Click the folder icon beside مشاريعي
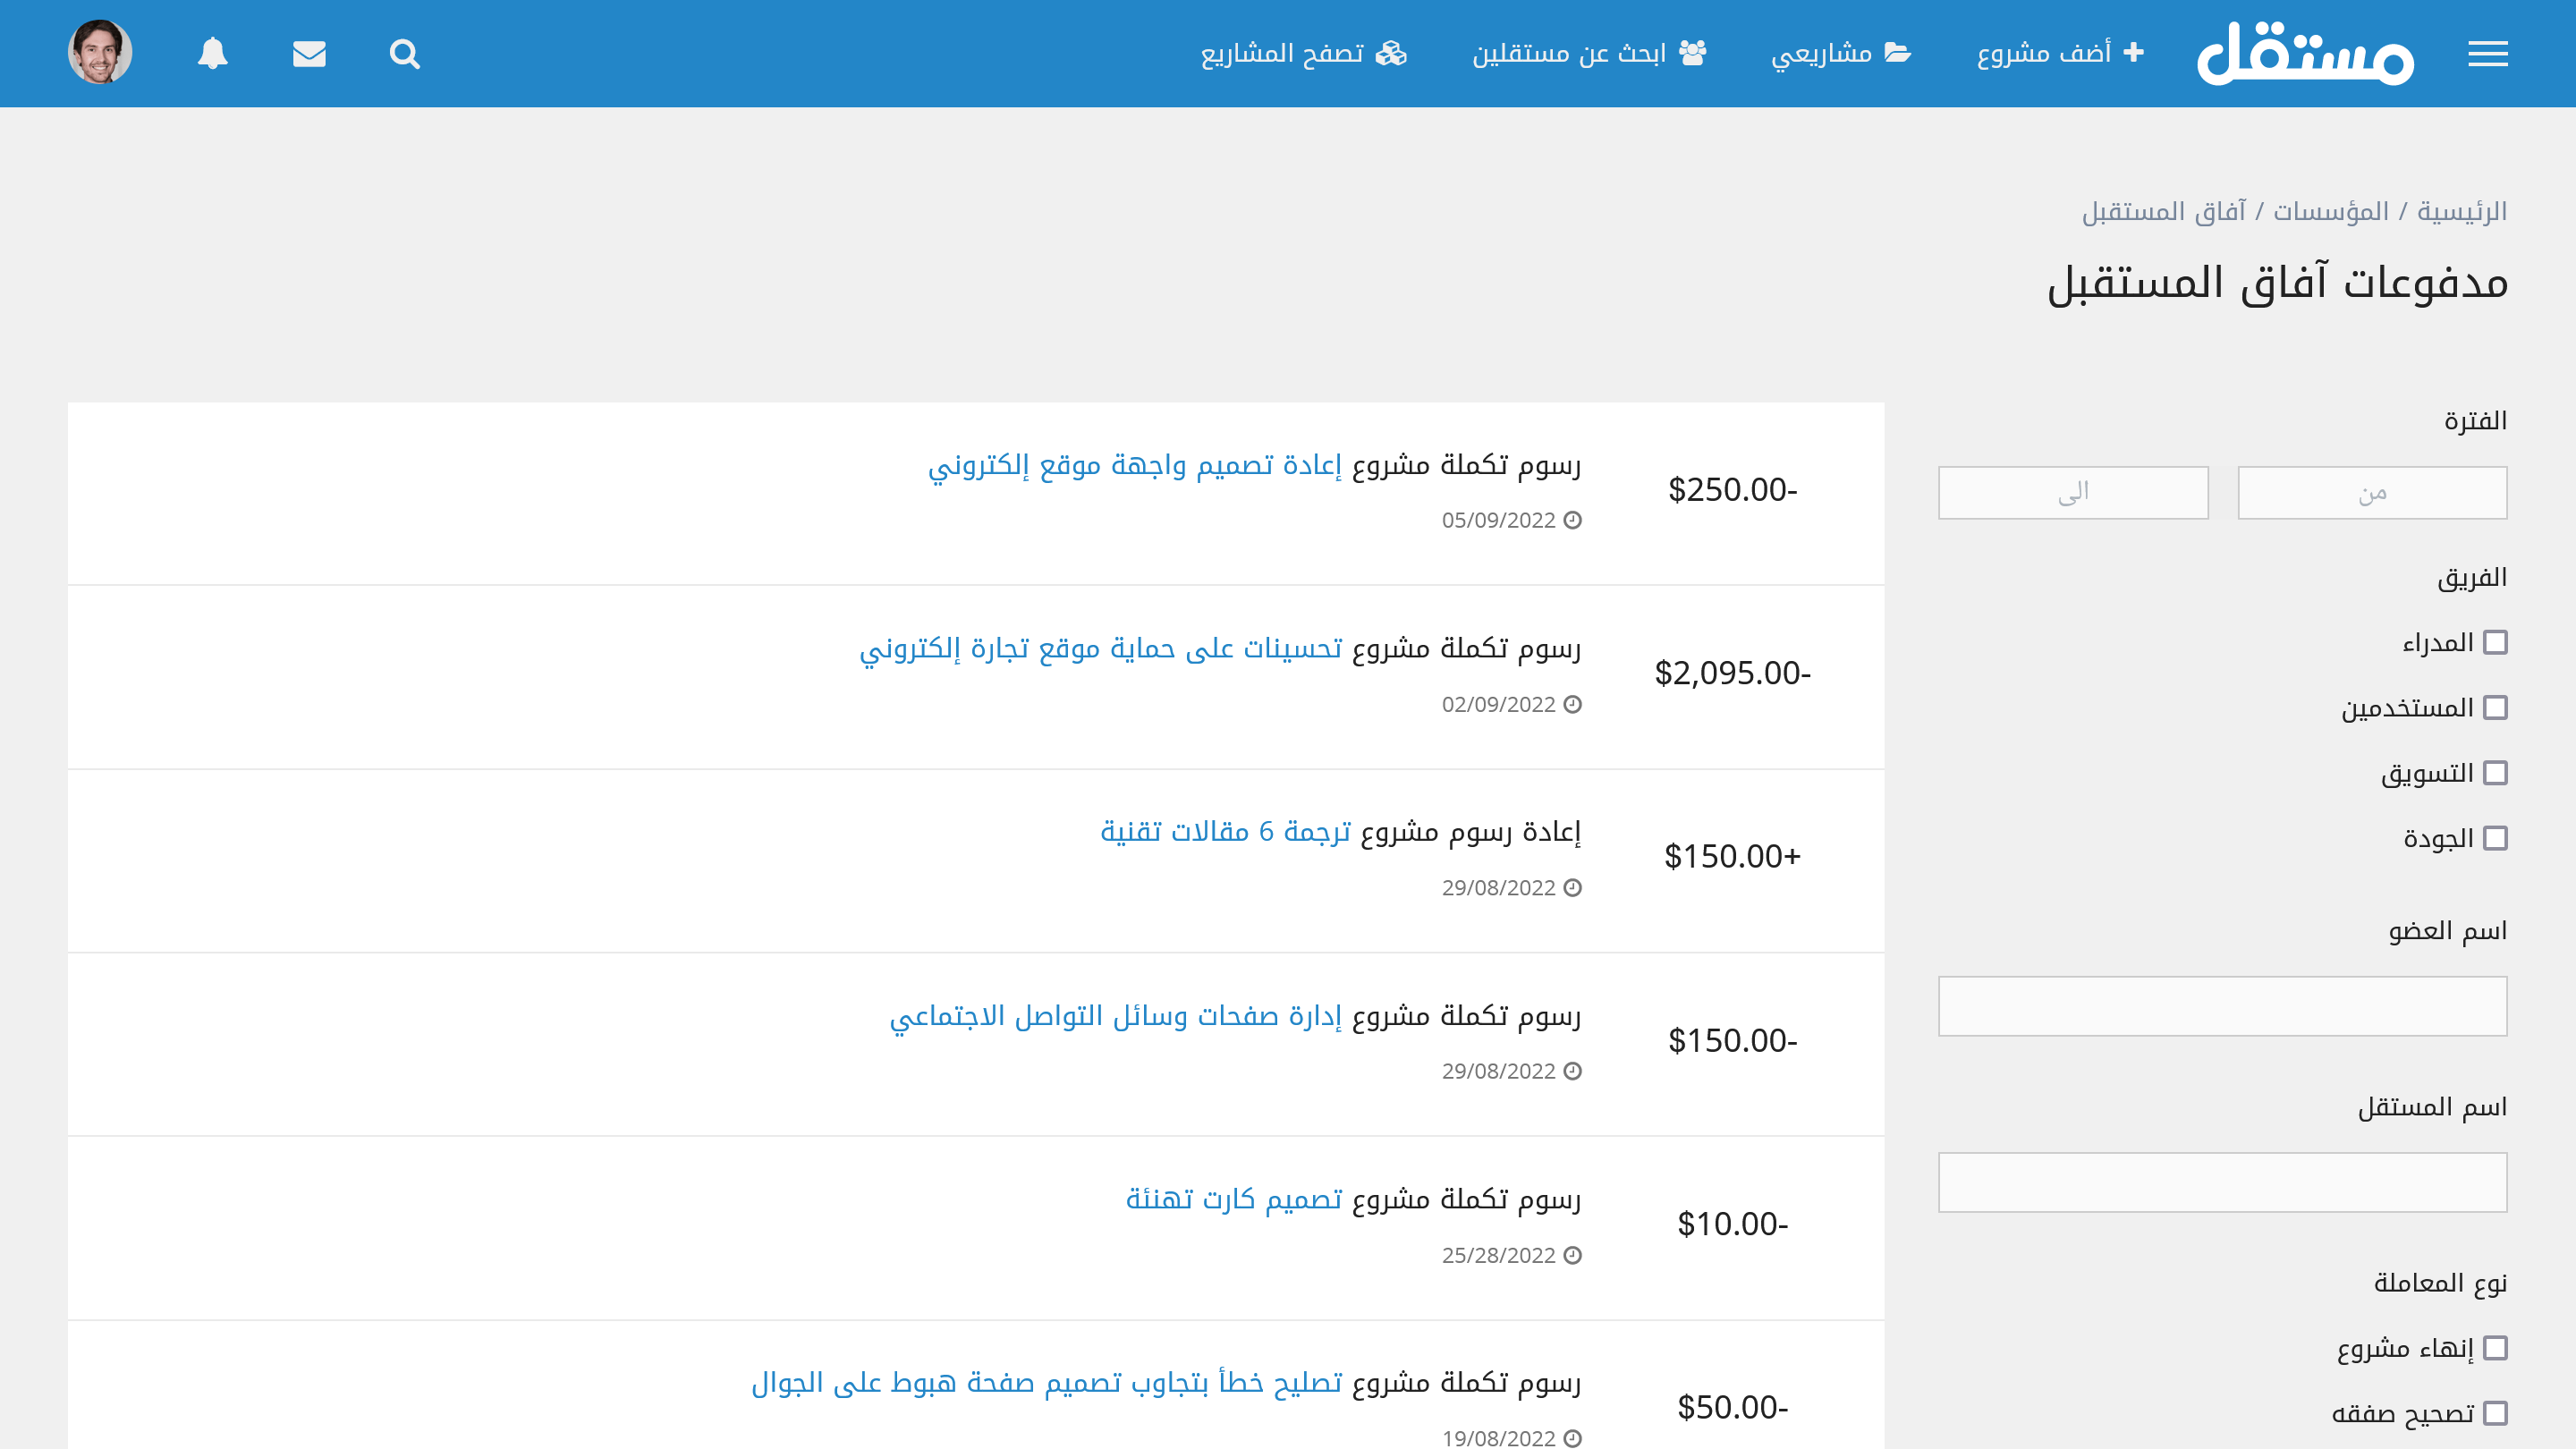Viewport: 2576px width, 1449px height. point(1897,52)
